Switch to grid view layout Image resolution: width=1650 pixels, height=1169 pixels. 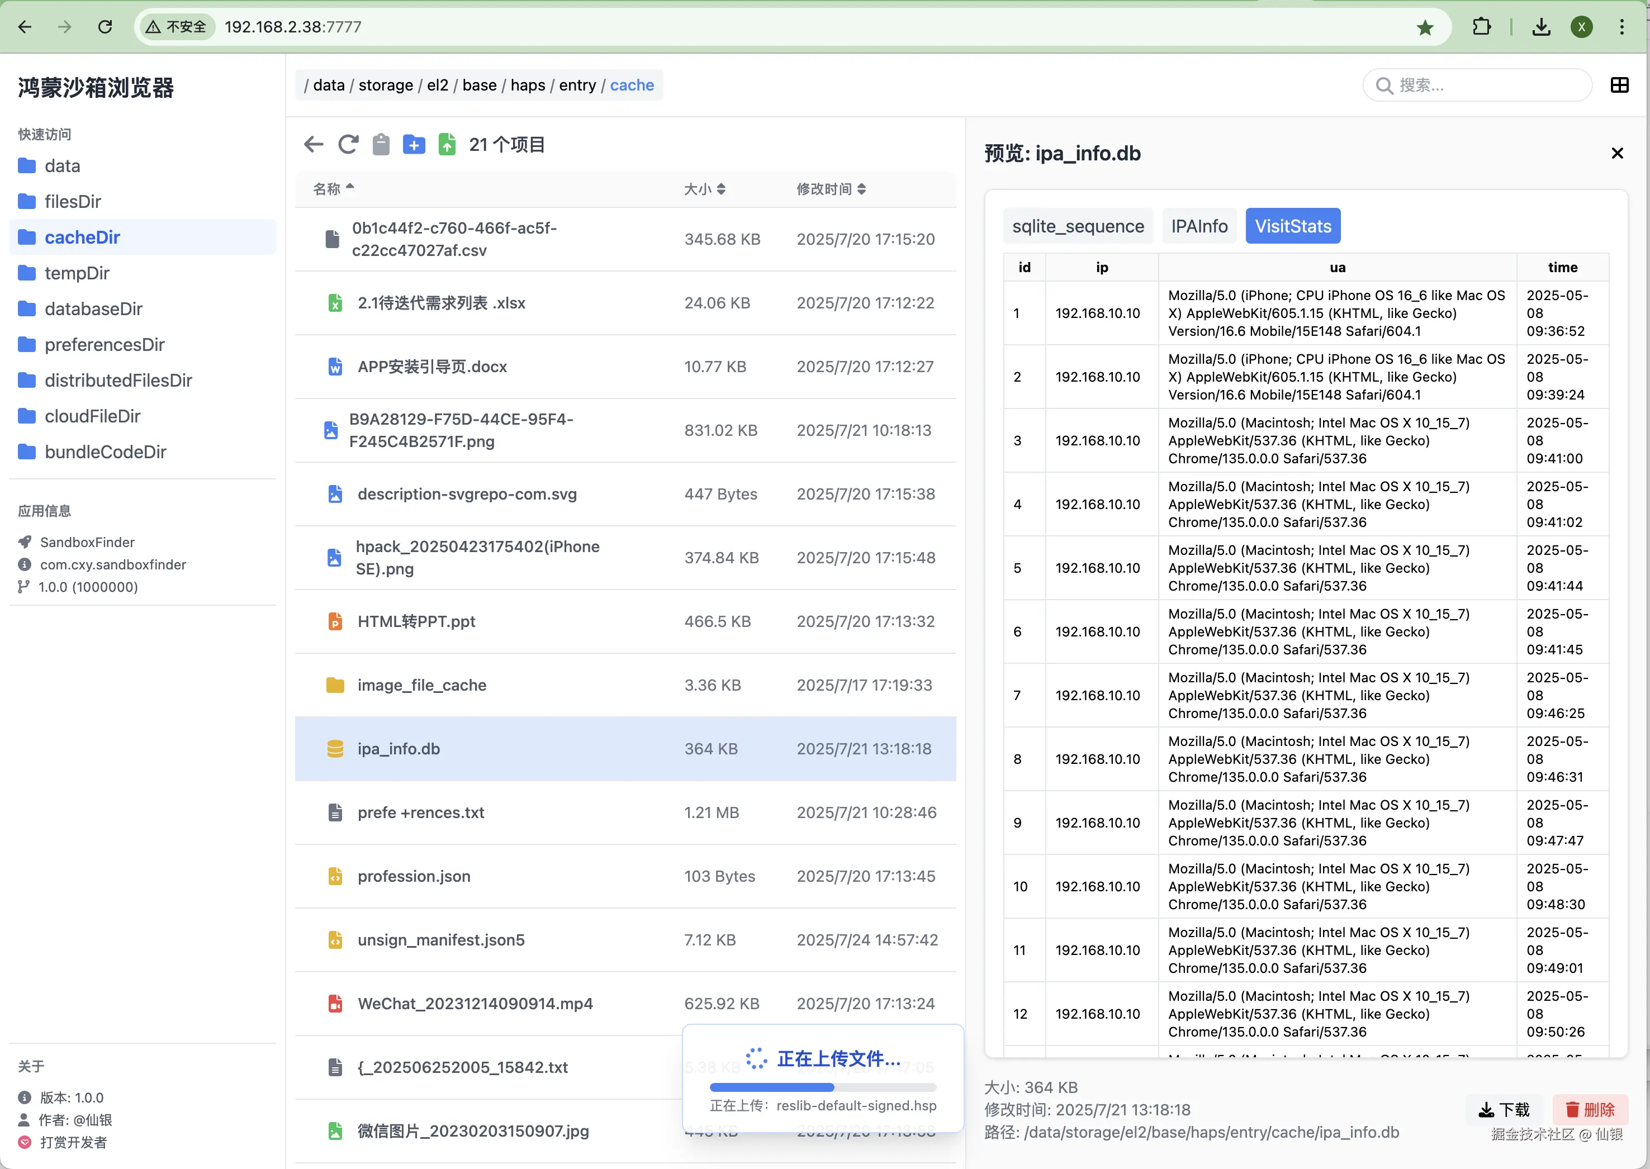1619,85
